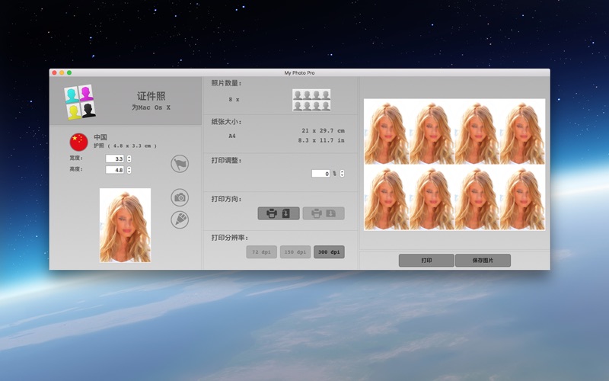Click the height (高度) stepper arrows

pyautogui.click(x=129, y=170)
